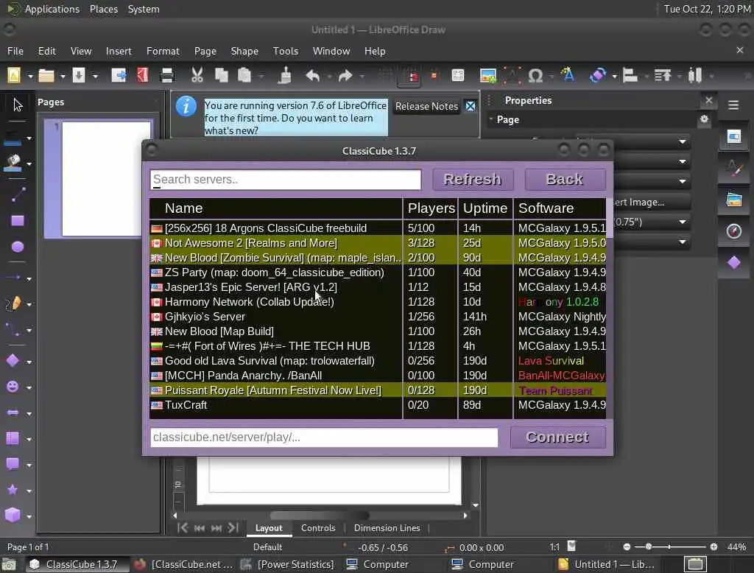The height and width of the screenshot is (573, 754).
Task: Select the Curves and Polygons pencil tool
Action: click(13, 303)
